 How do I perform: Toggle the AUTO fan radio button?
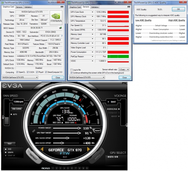(x=11, y=114)
